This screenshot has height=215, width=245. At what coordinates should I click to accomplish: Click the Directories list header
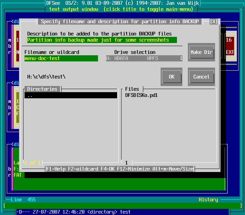(x=42, y=89)
